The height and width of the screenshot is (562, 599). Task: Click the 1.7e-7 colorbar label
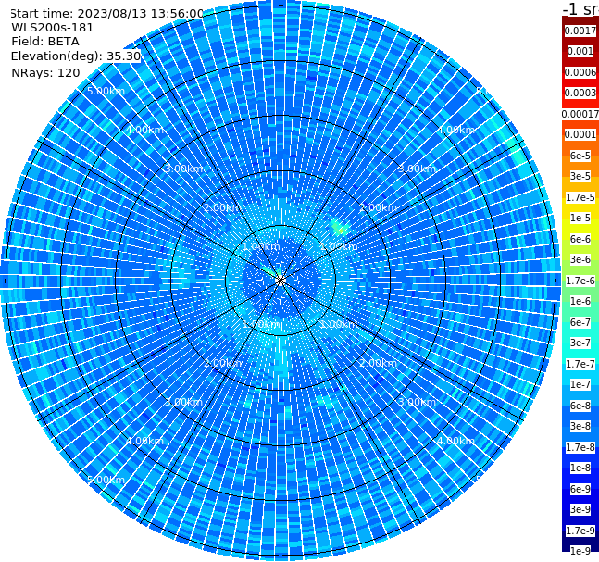click(580, 364)
